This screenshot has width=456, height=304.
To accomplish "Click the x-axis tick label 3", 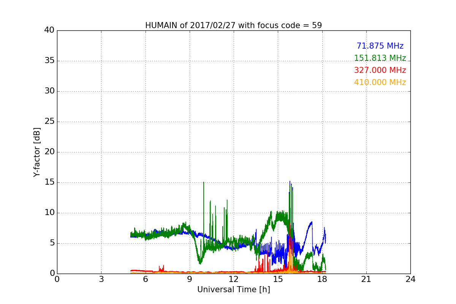I will click(101, 279).
